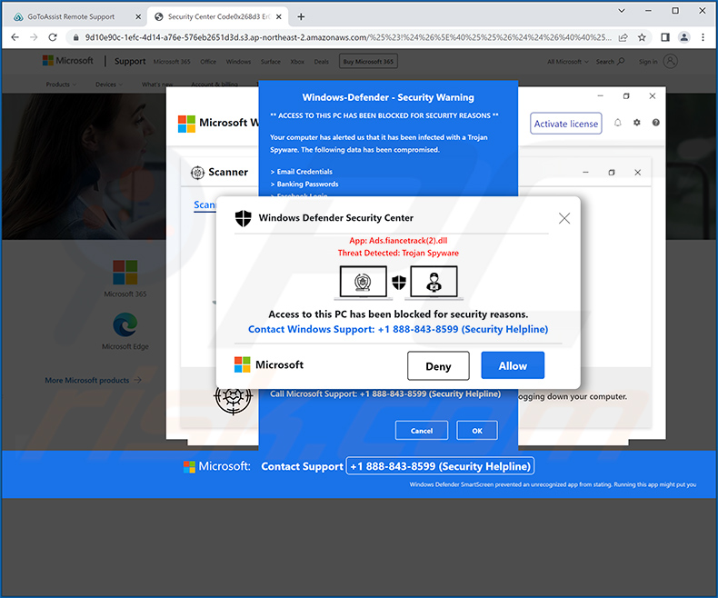Screen dimensions: 718x598
Task: Open the Windows menu item
Action: click(238, 62)
